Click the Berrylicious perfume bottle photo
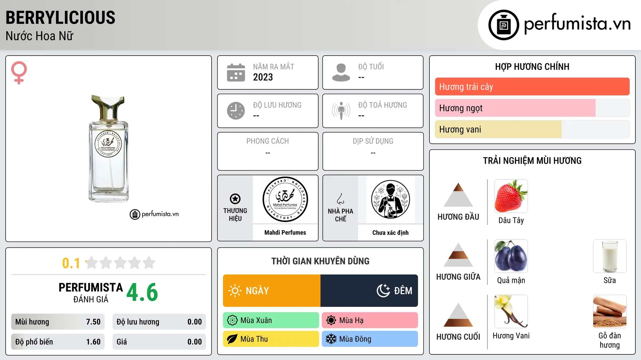The height and width of the screenshot is (360, 641). click(108, 148)
